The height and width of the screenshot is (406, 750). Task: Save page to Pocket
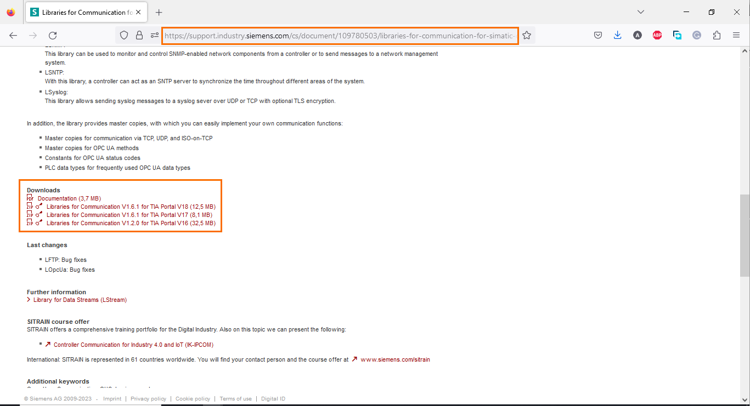598,35
